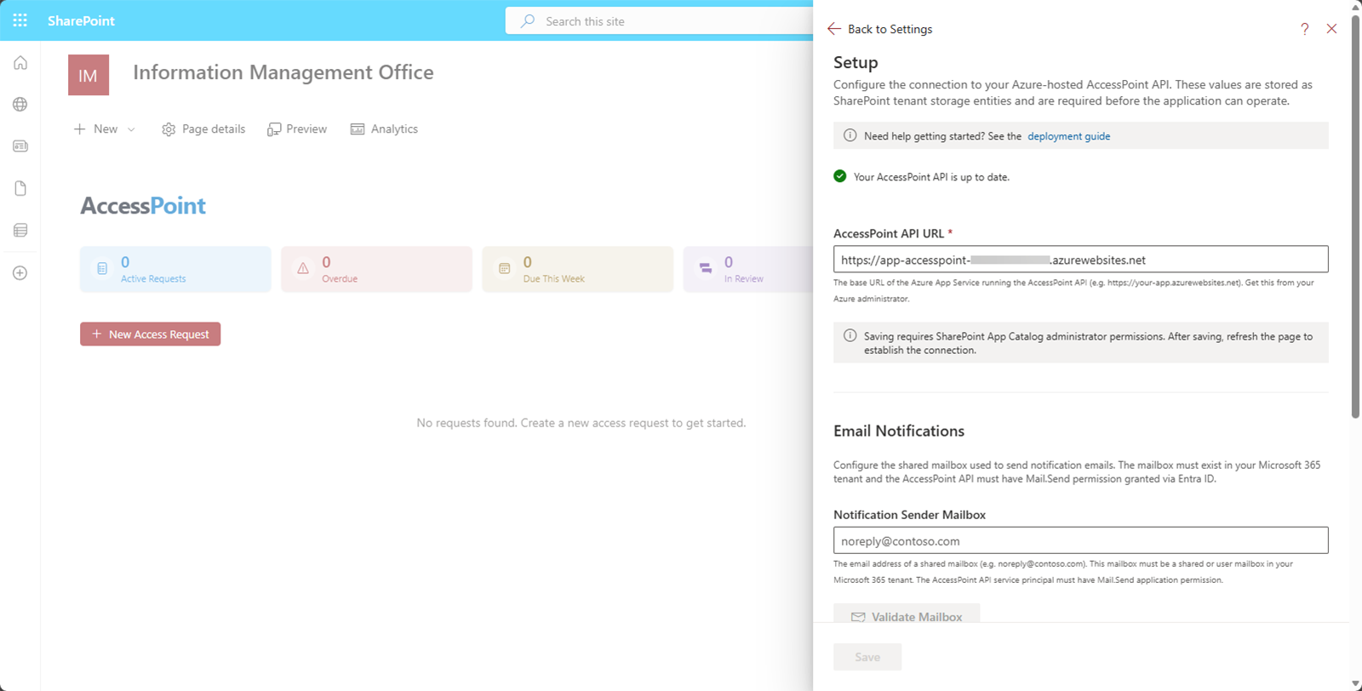This screenshot has width=1362, height=691.
Task: Open the news icon in left sidebar
Action: 20,146
